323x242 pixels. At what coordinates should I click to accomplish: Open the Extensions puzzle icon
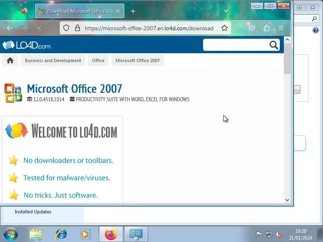click(x=266, y=28)
